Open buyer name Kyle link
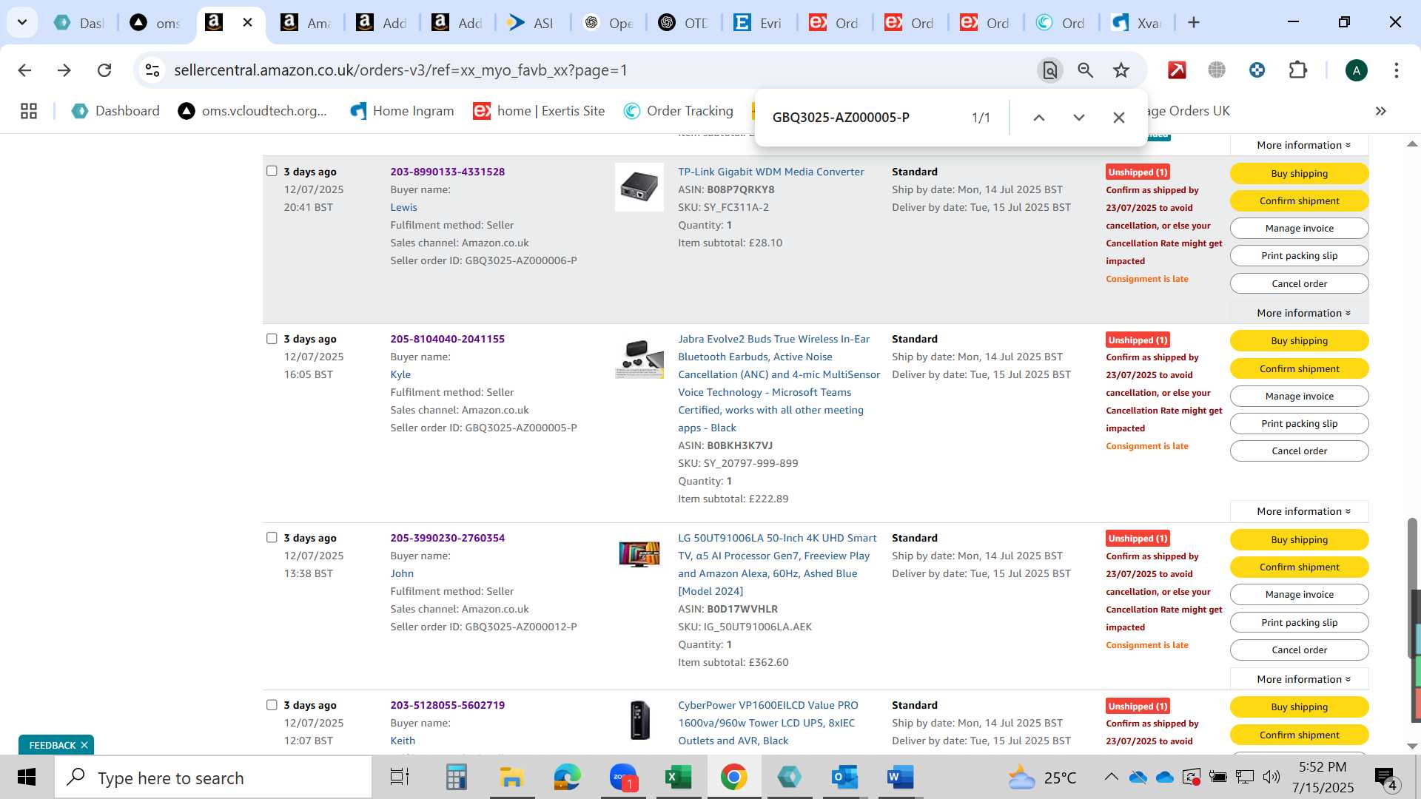1421x799 pixels. point(400,374)
